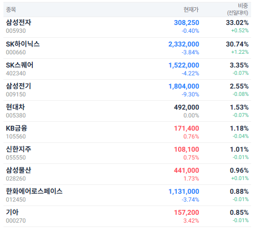Screen dimensions: 256x228
Task: Click the price 1,131,000
Action: tap(184, 192)
